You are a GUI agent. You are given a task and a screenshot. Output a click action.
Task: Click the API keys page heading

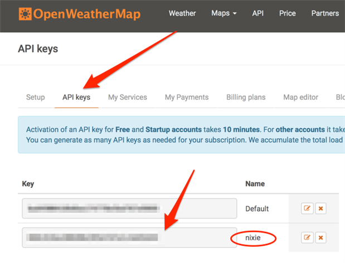pyautogui.click(x=38, y=49)
